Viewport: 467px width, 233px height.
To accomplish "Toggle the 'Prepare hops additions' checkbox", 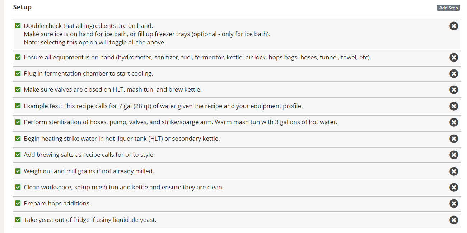I will [x=18, y=203].
